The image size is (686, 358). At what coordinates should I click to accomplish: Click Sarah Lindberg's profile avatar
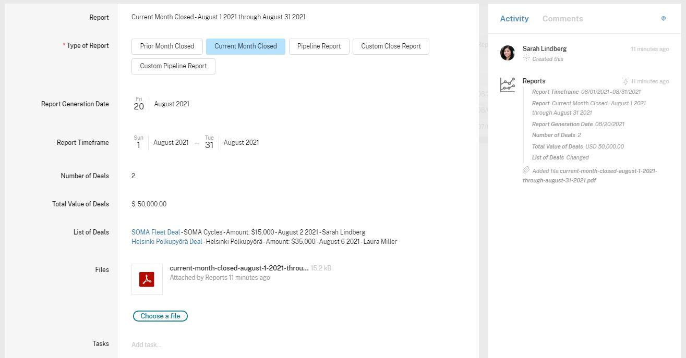(x=507, y=53)
